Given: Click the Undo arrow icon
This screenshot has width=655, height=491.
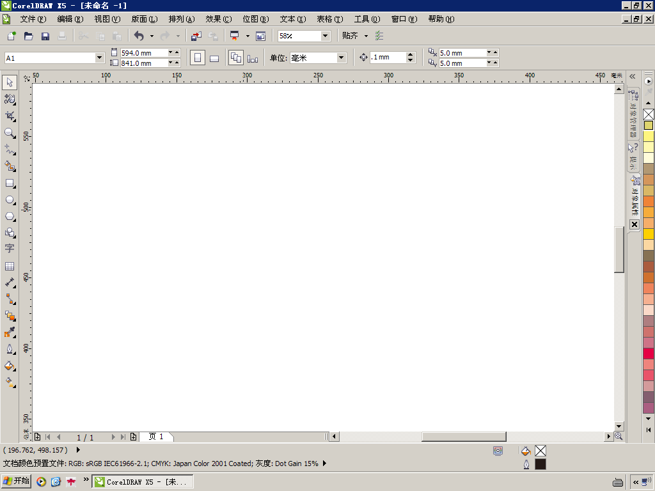Looking at the screenshot, I should click(x=139, y=36).
